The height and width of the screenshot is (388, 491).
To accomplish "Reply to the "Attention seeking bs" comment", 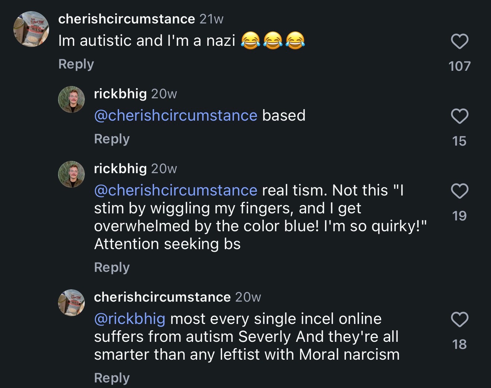I will 112,267.
